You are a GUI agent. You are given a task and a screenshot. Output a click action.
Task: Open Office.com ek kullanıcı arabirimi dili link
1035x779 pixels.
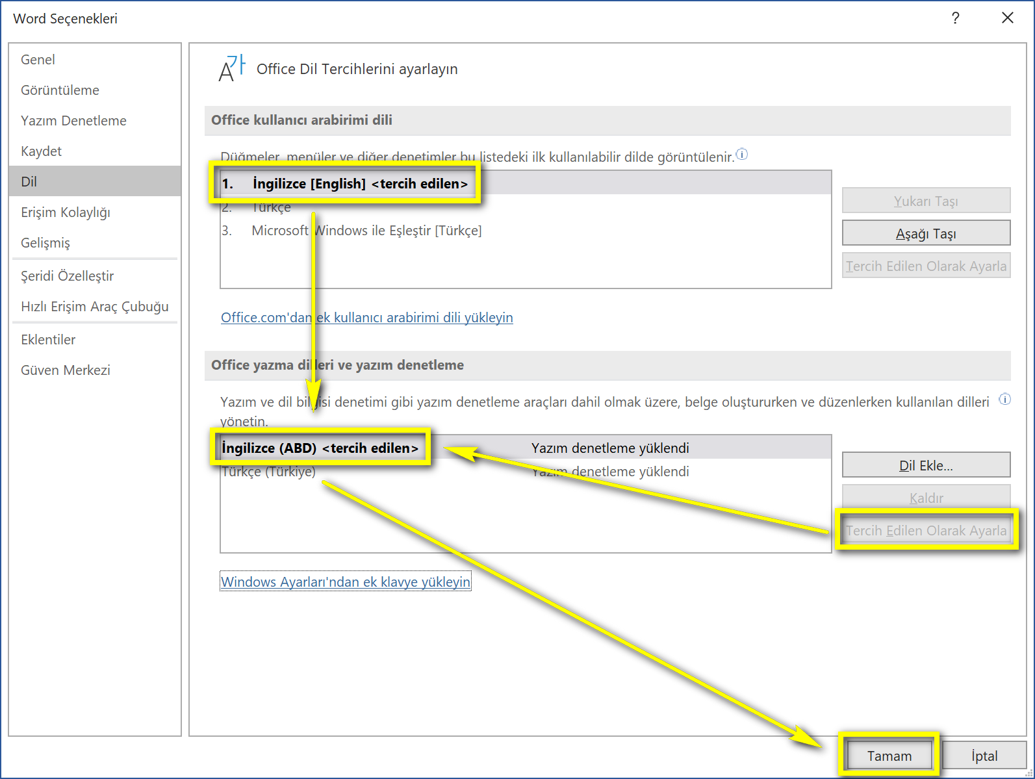(x=367, y=318)
